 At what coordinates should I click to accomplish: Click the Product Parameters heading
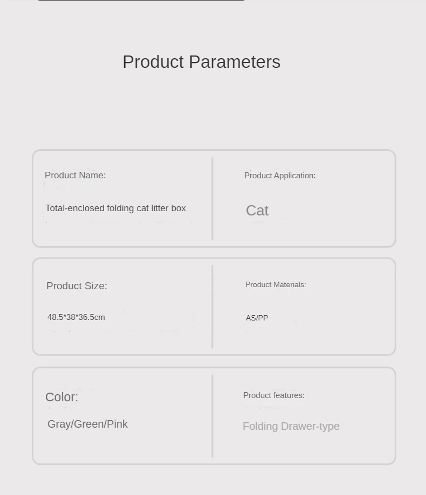click(x=201, y=62)
